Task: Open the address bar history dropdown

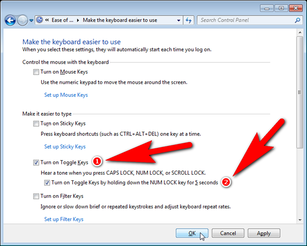Action: pos(179,20)
